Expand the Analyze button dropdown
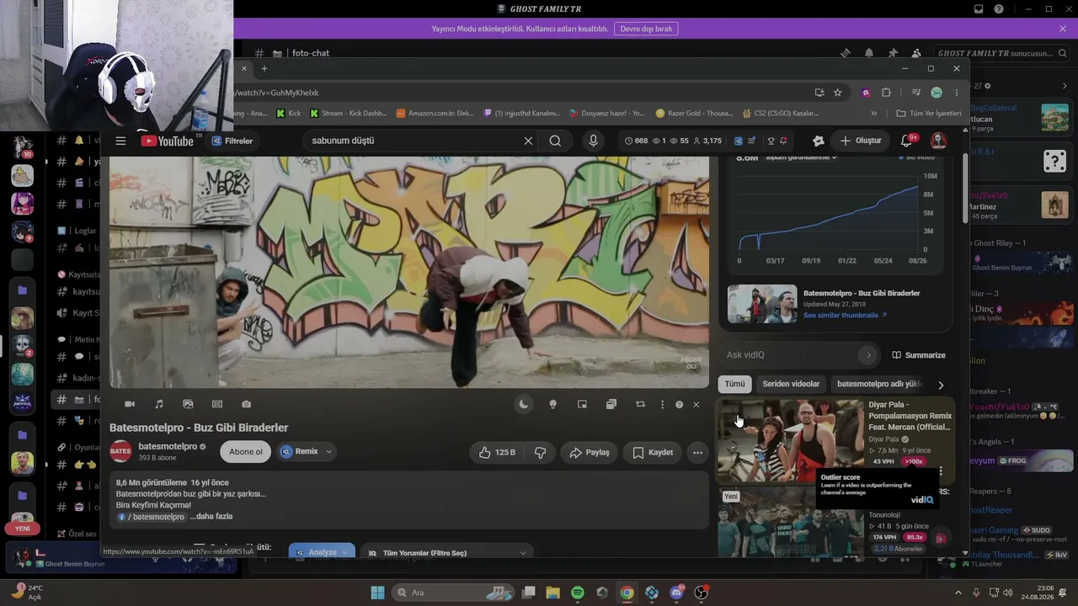The width and height of the screenshot is (1078, 606). pyautogui.click(x=344, y=552)
